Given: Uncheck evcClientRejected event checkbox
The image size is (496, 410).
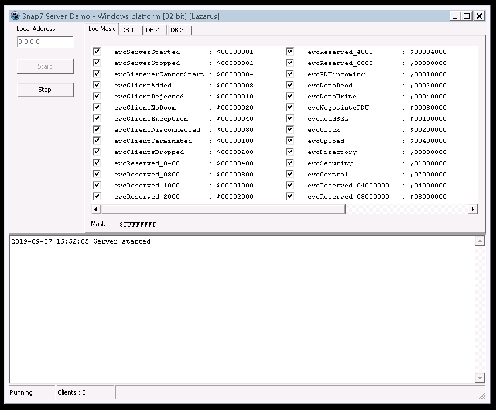Looking at the screenshot, I should coord(97,96).
